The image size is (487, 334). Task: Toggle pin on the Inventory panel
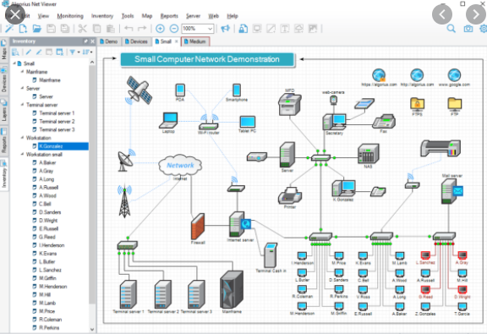85,41
